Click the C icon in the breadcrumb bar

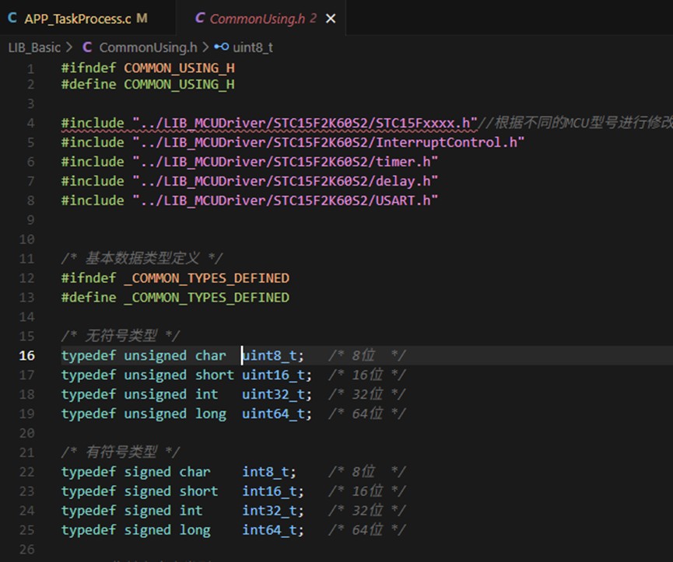[x=87, y=47]
